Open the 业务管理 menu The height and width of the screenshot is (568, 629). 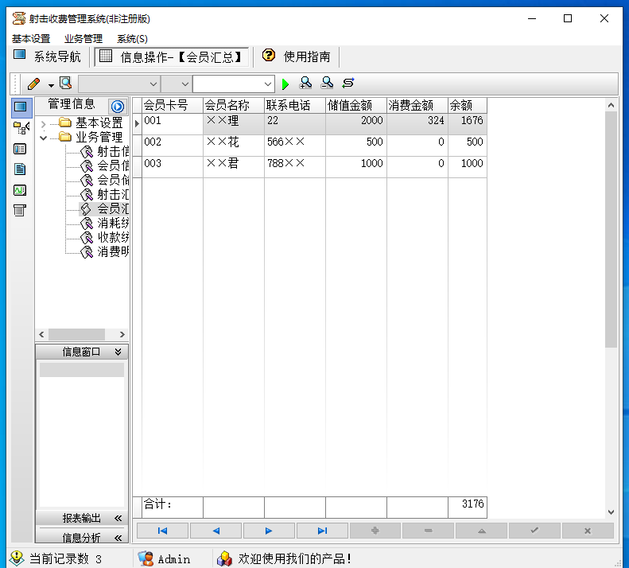[x=83, y=39]
